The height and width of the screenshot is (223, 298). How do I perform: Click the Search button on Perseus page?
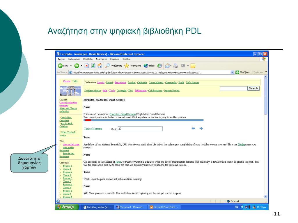[253, 88]
